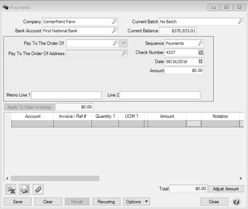This screenshot has width=248, height=209.
Task: Click the Amount input field
Action: [184, 71]
